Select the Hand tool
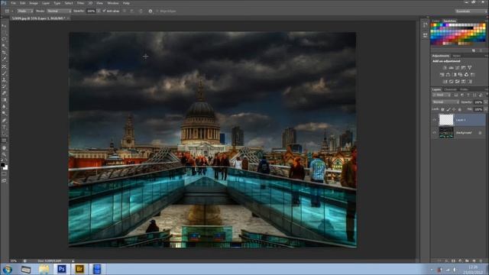 [4, 147]
